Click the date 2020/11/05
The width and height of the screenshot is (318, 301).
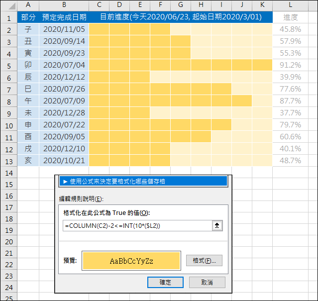(64, 29)
